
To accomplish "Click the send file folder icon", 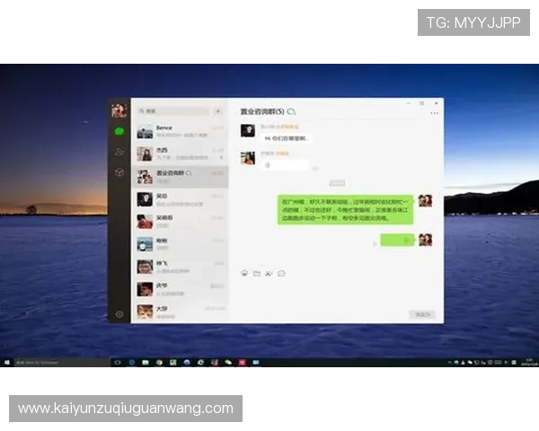I will (257, 273).
